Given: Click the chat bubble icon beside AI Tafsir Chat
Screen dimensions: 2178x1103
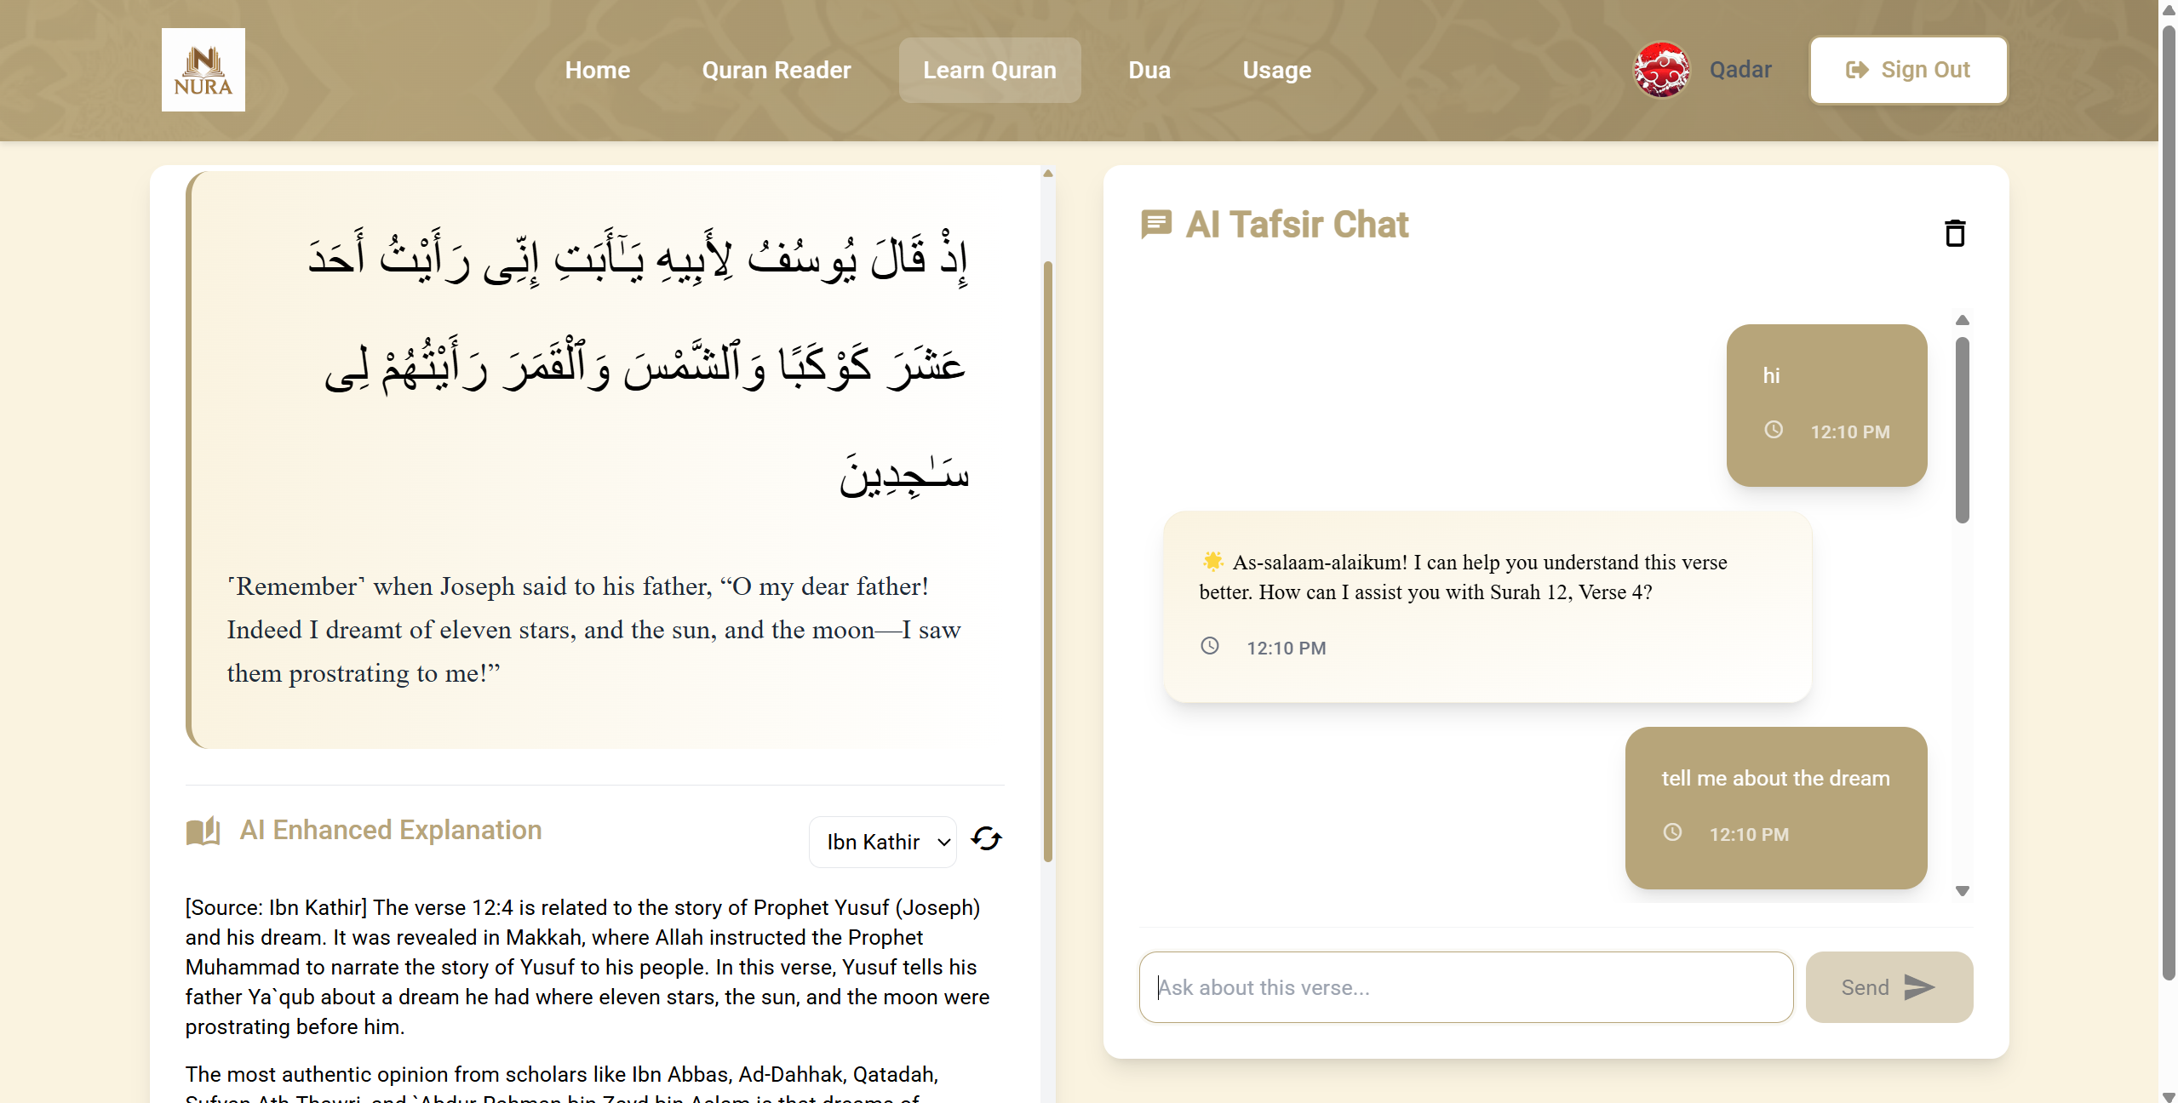Looking at the screenshot, I should pos(1156,225).
